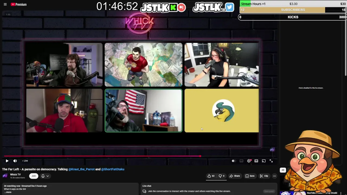Image resolution: width=347 pixels, height=195 pixels.
Task: Click the JSTLK Kick logo overlay
Action: pyautogui.click(x=163, y=7)
